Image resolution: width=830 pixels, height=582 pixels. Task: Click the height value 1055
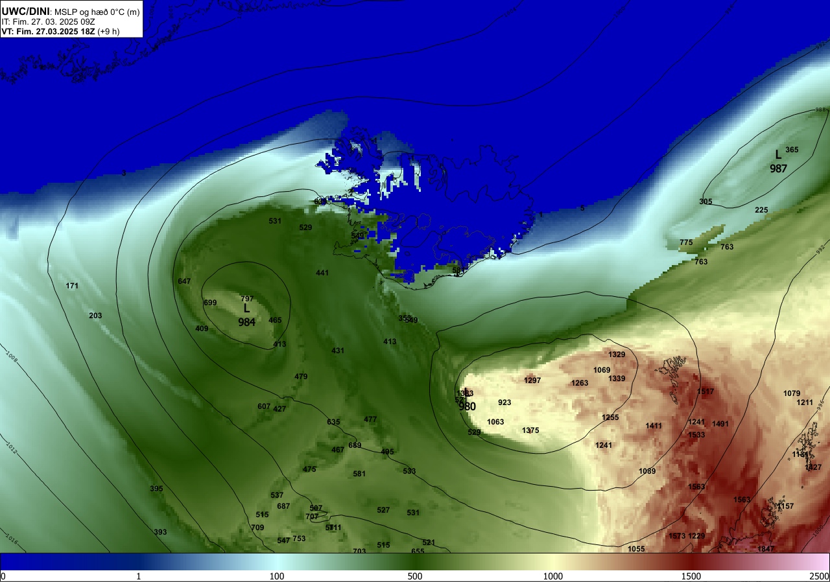636,549
